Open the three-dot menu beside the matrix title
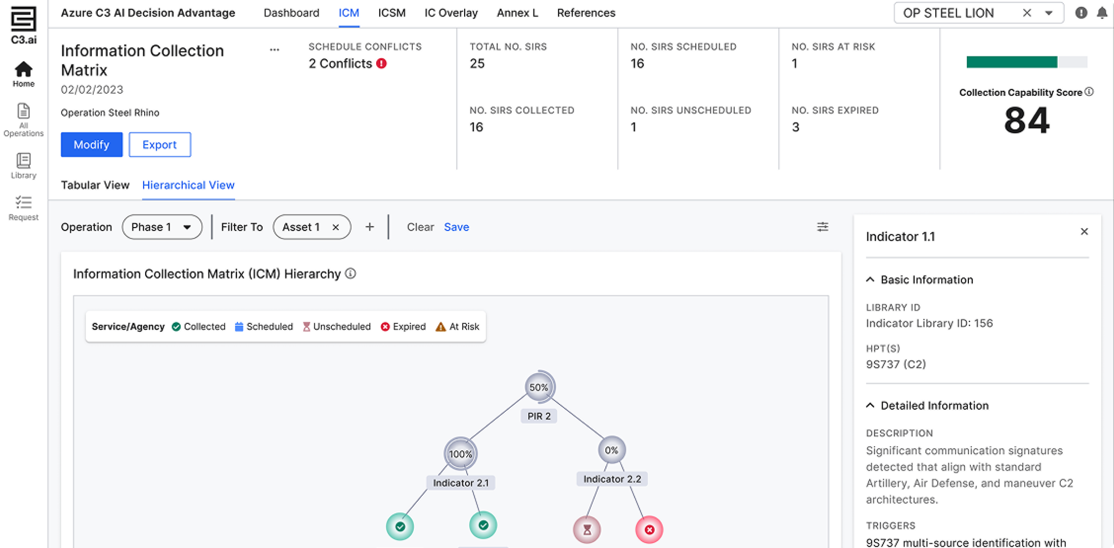This screenshot has width=1114, height=548. [x=275, y=50]
